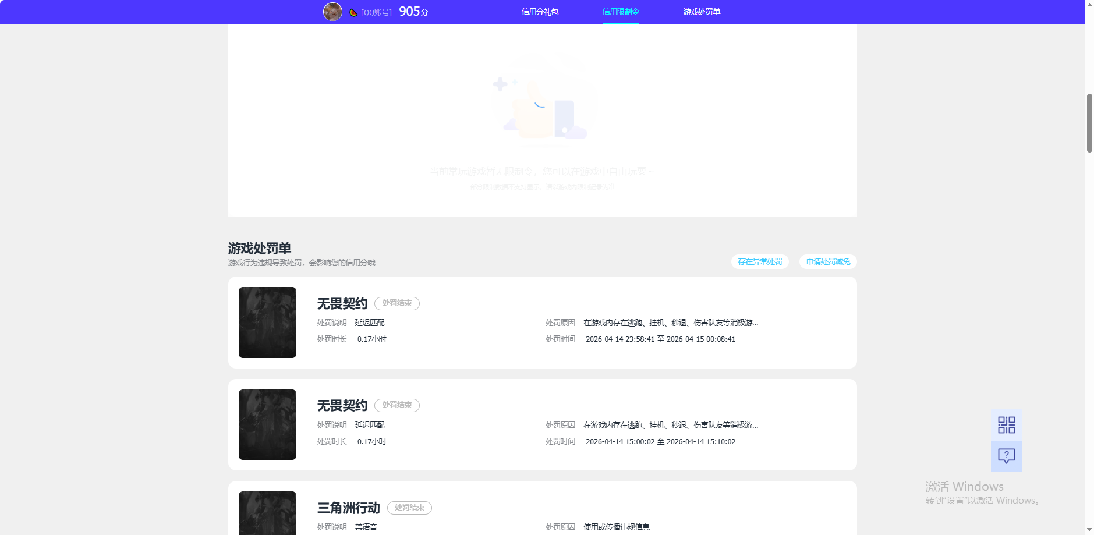Click the user avatar in the header
This screenshot has height=535, width=1094.
(332, 12)
